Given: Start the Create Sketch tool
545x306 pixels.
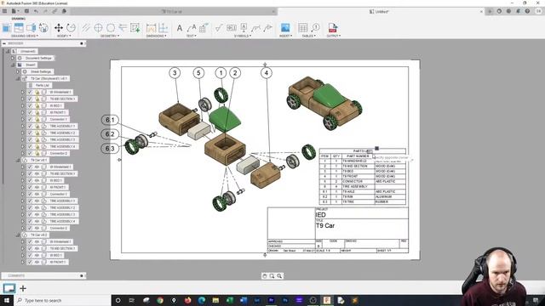Looking at the screenshot, I should (x=135, y=28).
